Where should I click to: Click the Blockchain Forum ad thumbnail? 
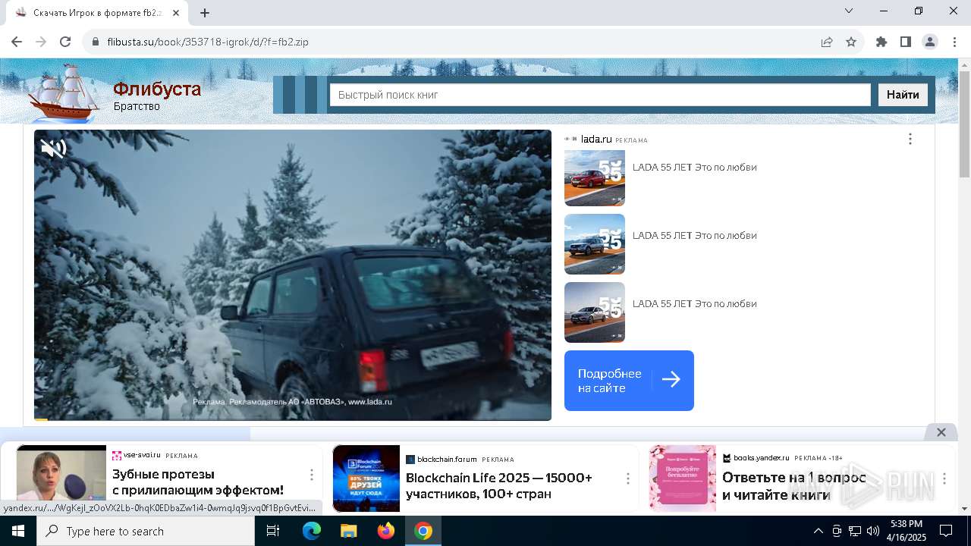(366, 479)
